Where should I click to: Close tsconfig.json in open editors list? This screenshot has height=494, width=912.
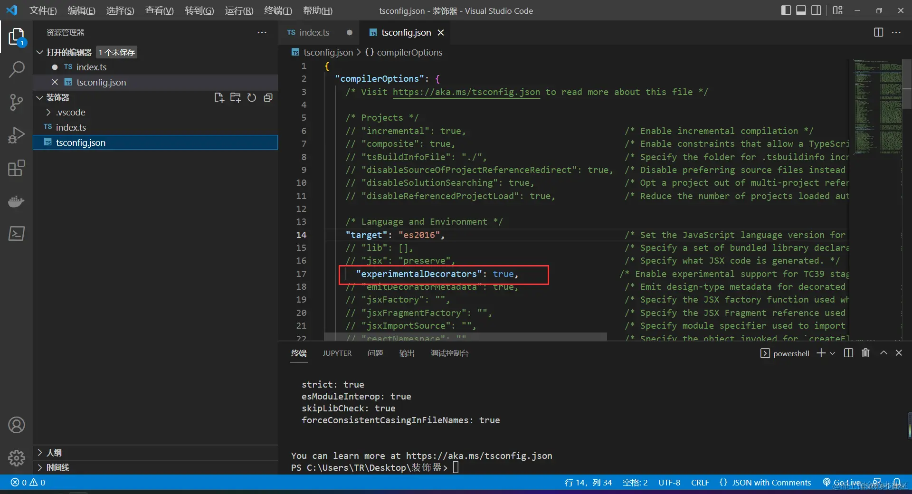[x=55, y=82]
